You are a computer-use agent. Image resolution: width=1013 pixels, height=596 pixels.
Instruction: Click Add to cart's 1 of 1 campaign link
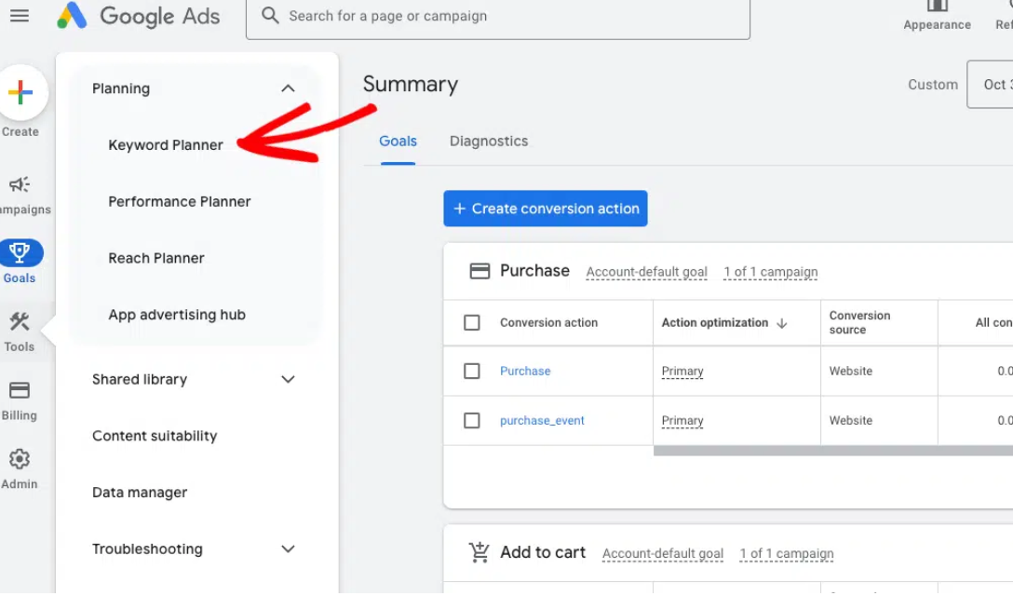[x=787, y=554]
